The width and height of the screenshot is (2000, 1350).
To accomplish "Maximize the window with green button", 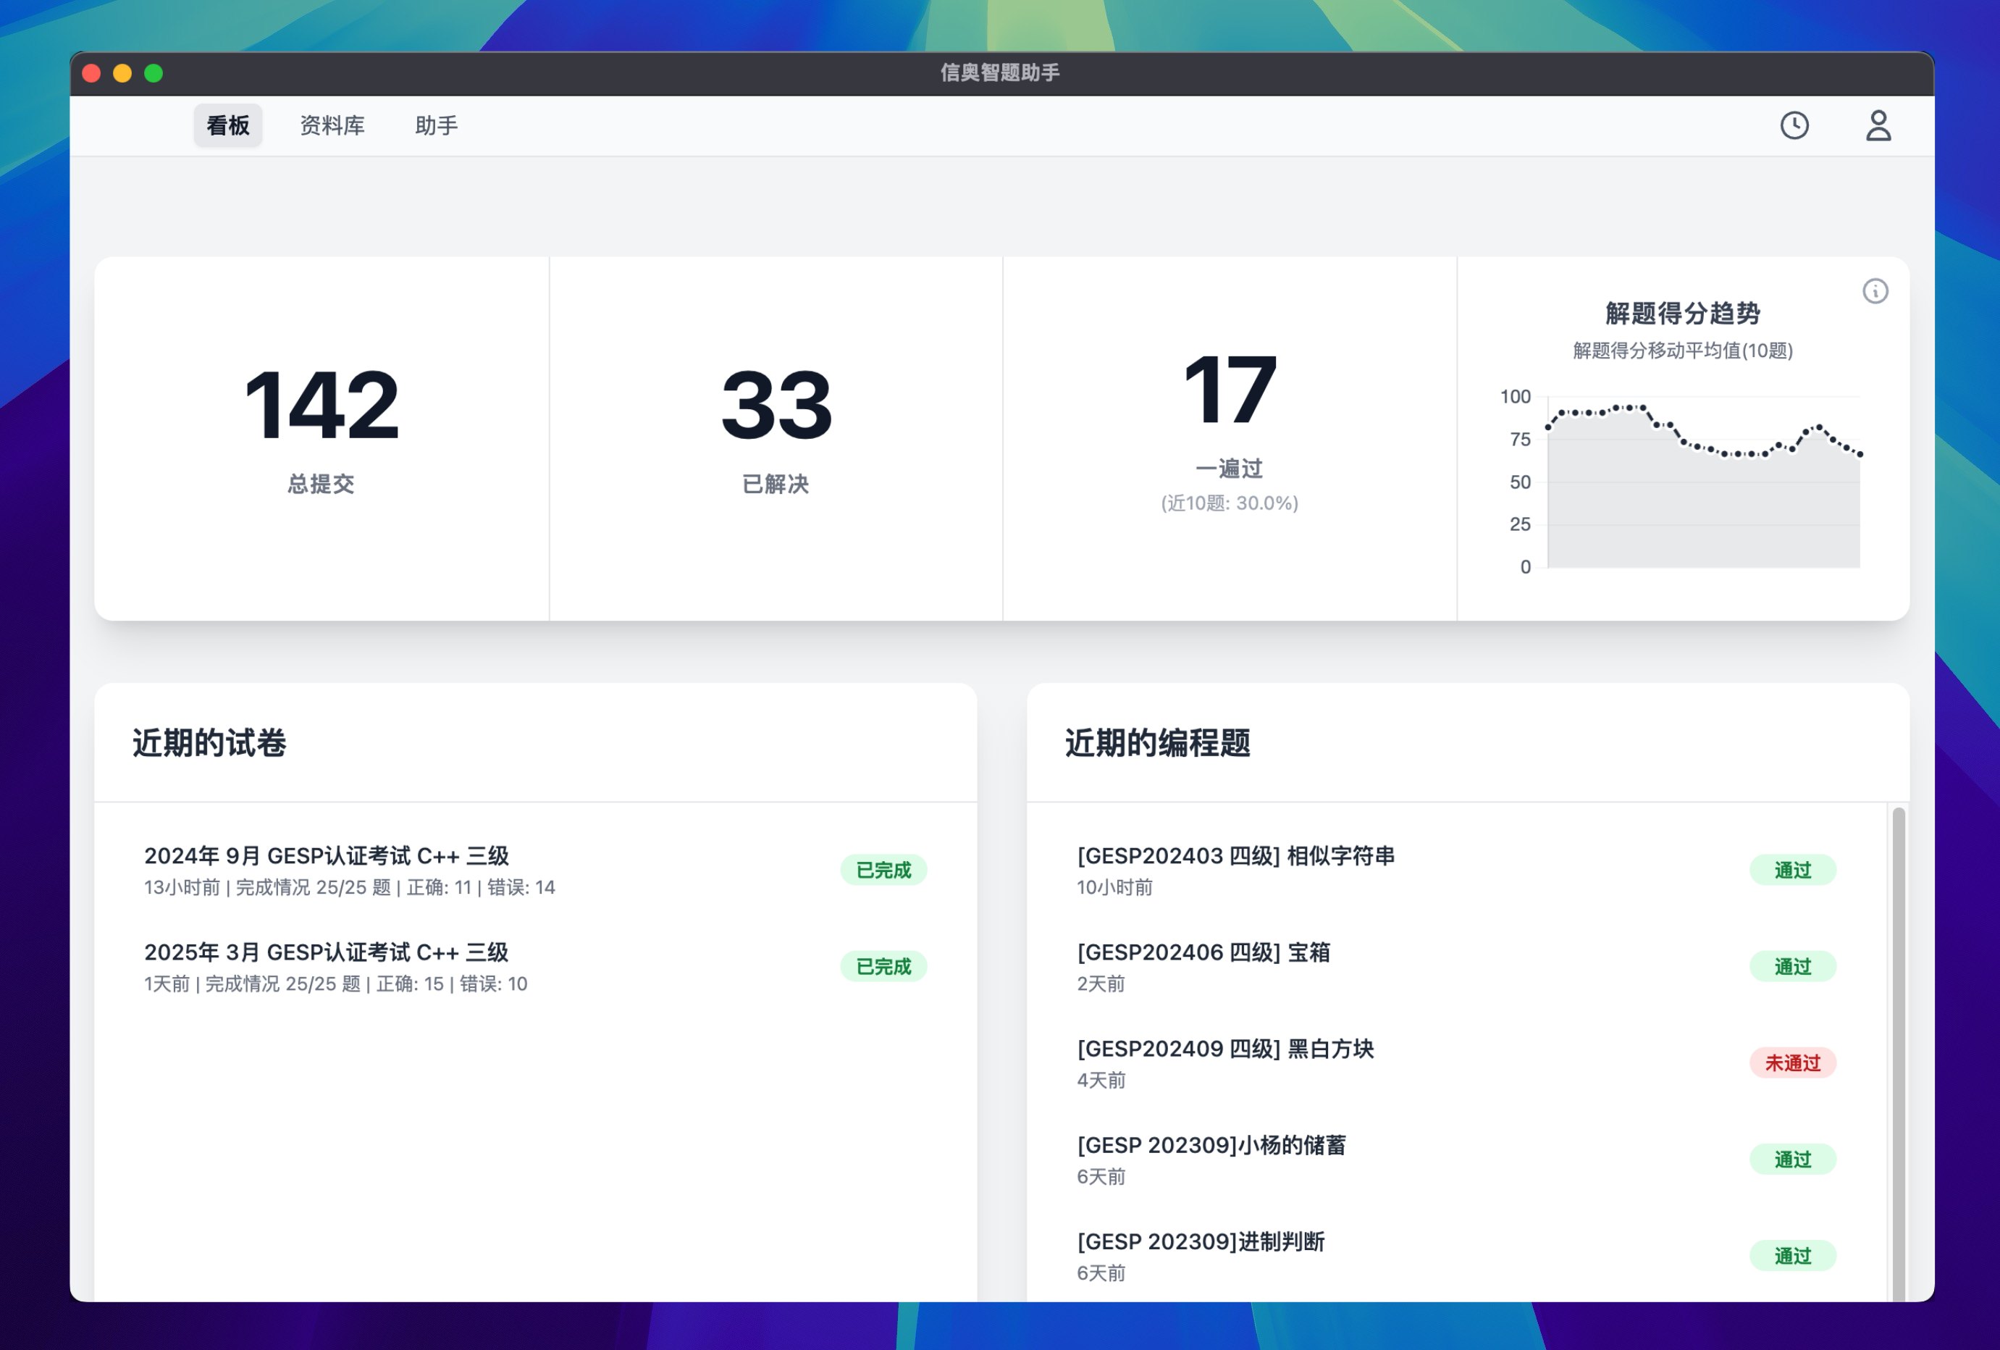I will coord(154,73).
